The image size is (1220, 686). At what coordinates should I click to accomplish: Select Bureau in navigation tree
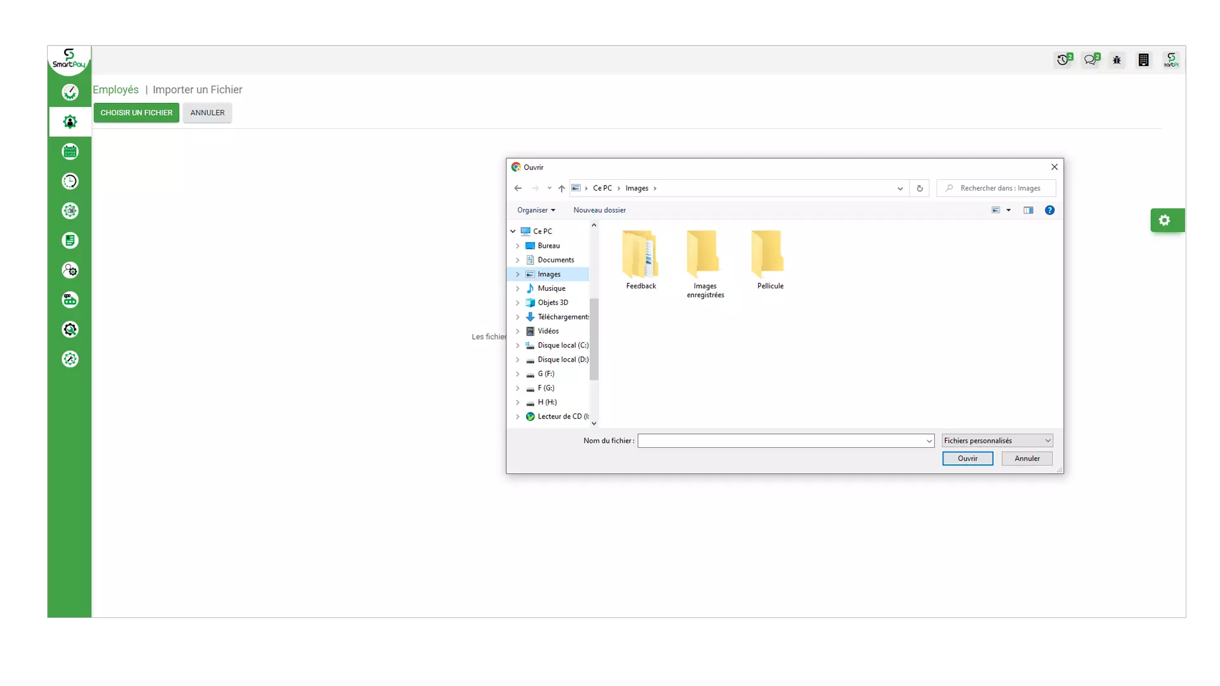(548, 246)
